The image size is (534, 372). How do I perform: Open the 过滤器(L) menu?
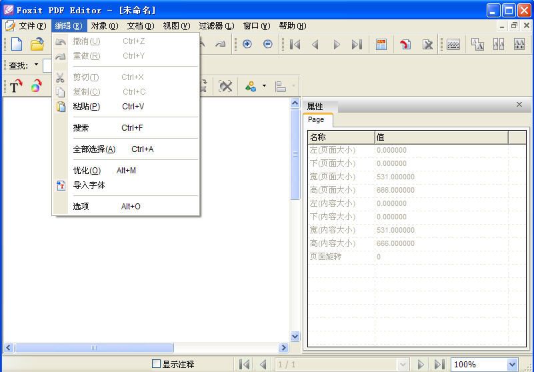pyautogui.click(x=217, y=26)
